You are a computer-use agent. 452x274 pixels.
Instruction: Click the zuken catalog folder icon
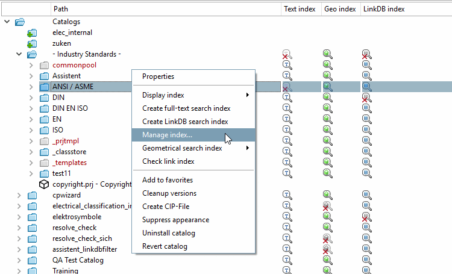(x=32, y=43)
